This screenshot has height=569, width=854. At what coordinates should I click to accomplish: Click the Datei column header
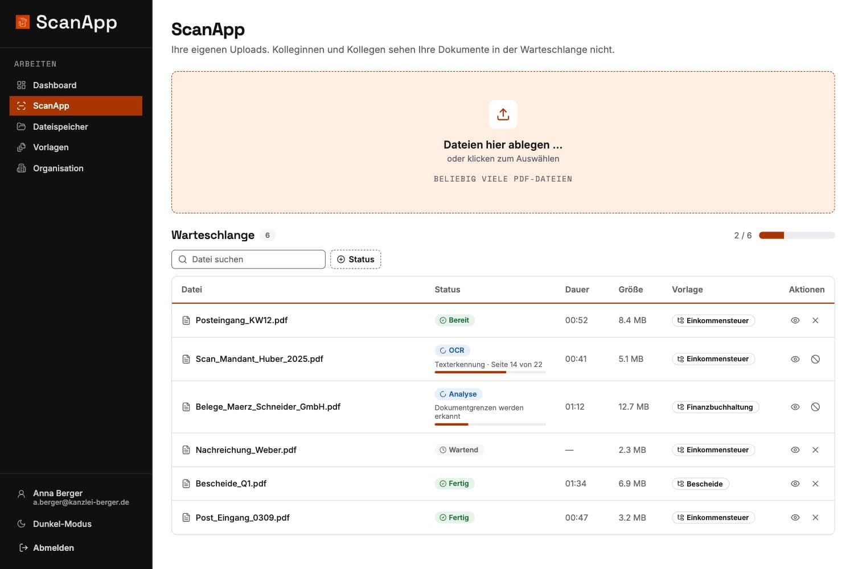click(192, 290)
